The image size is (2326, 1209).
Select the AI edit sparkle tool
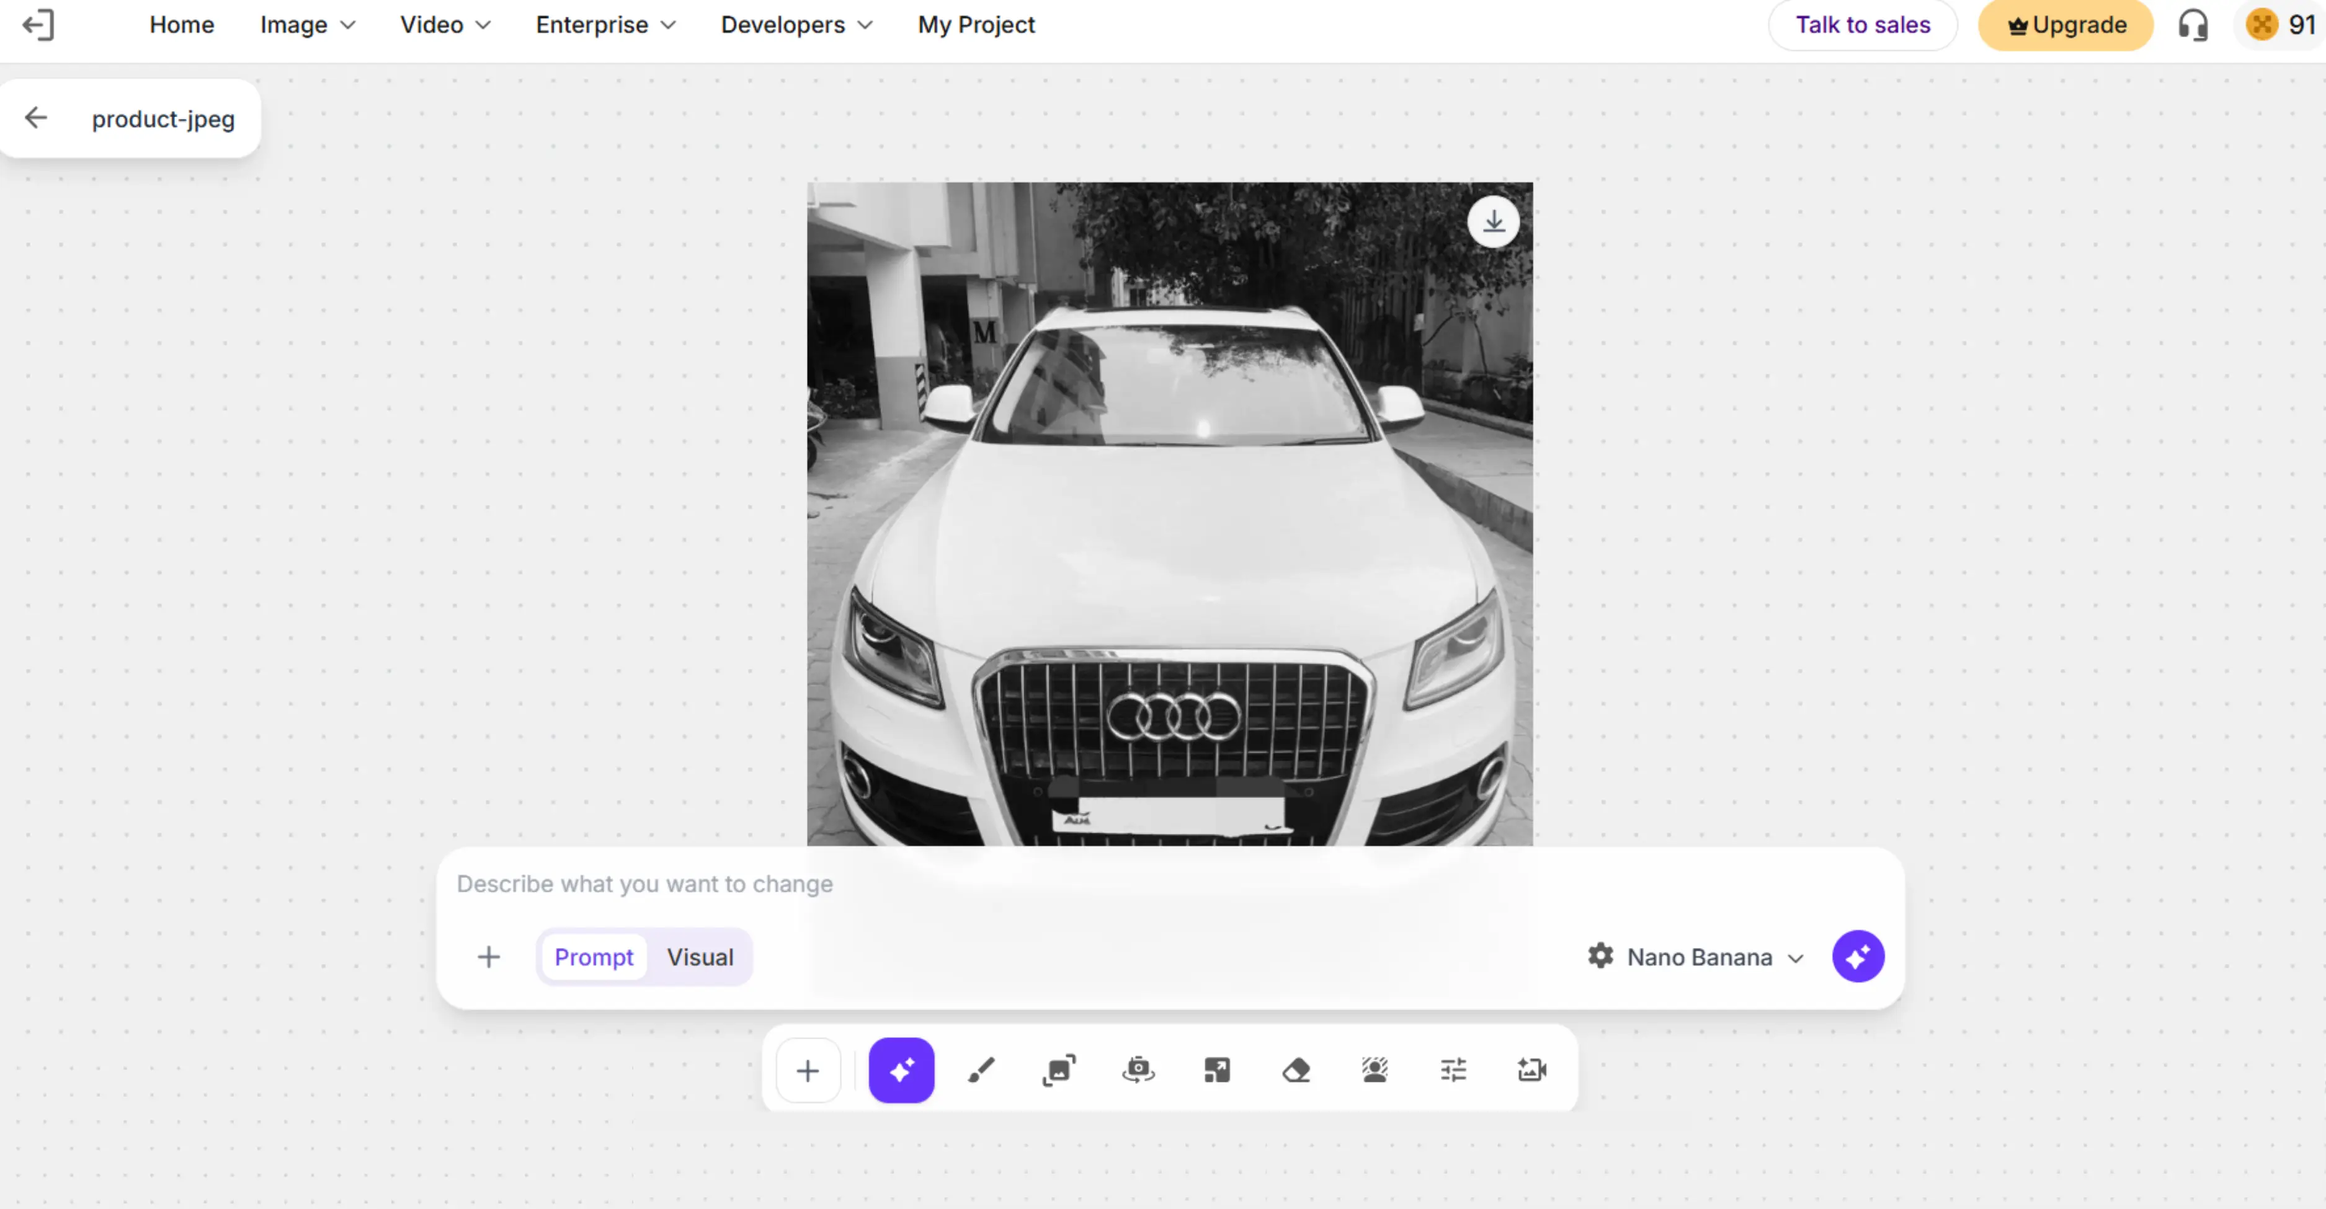pos(901,1071)
